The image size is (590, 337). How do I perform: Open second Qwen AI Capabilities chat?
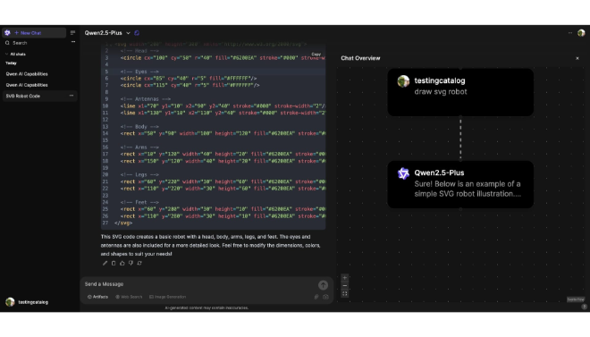(27, 85)
